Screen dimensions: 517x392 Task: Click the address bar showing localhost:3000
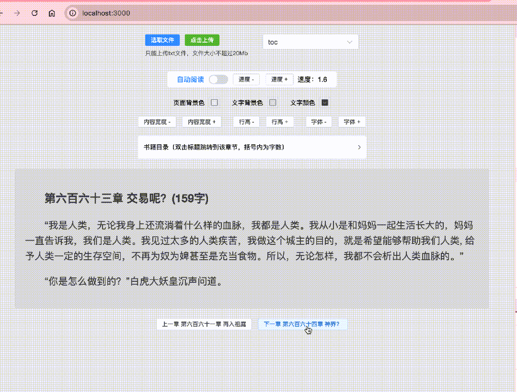[x=105, y=13]
